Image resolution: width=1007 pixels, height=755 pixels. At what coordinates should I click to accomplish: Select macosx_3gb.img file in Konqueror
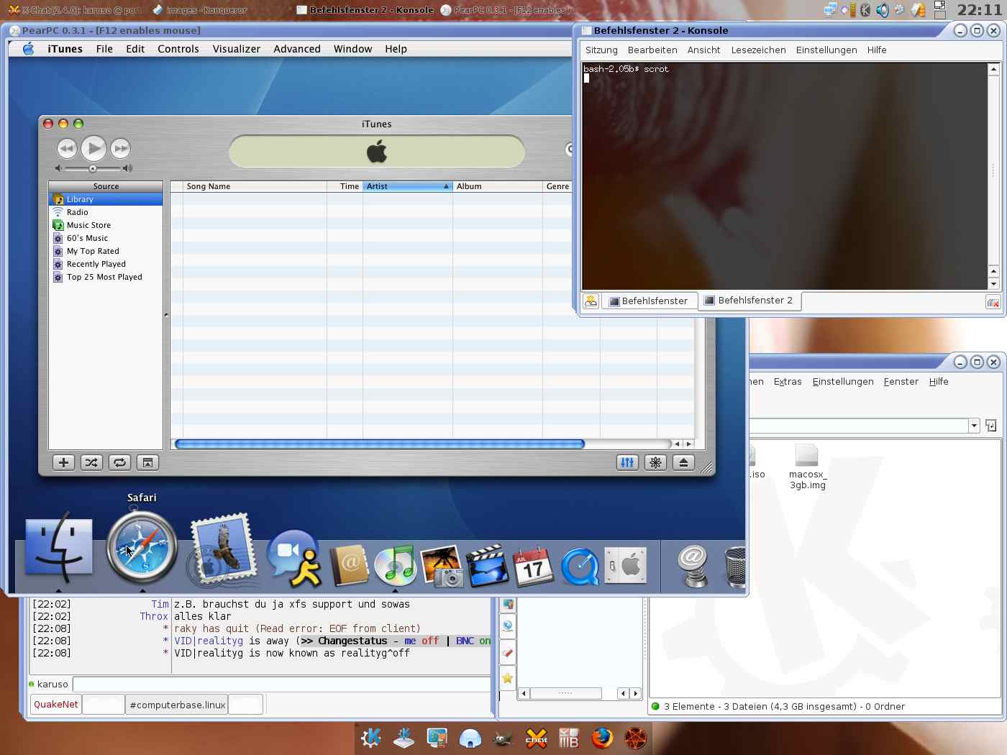click(x=807, y=467)
